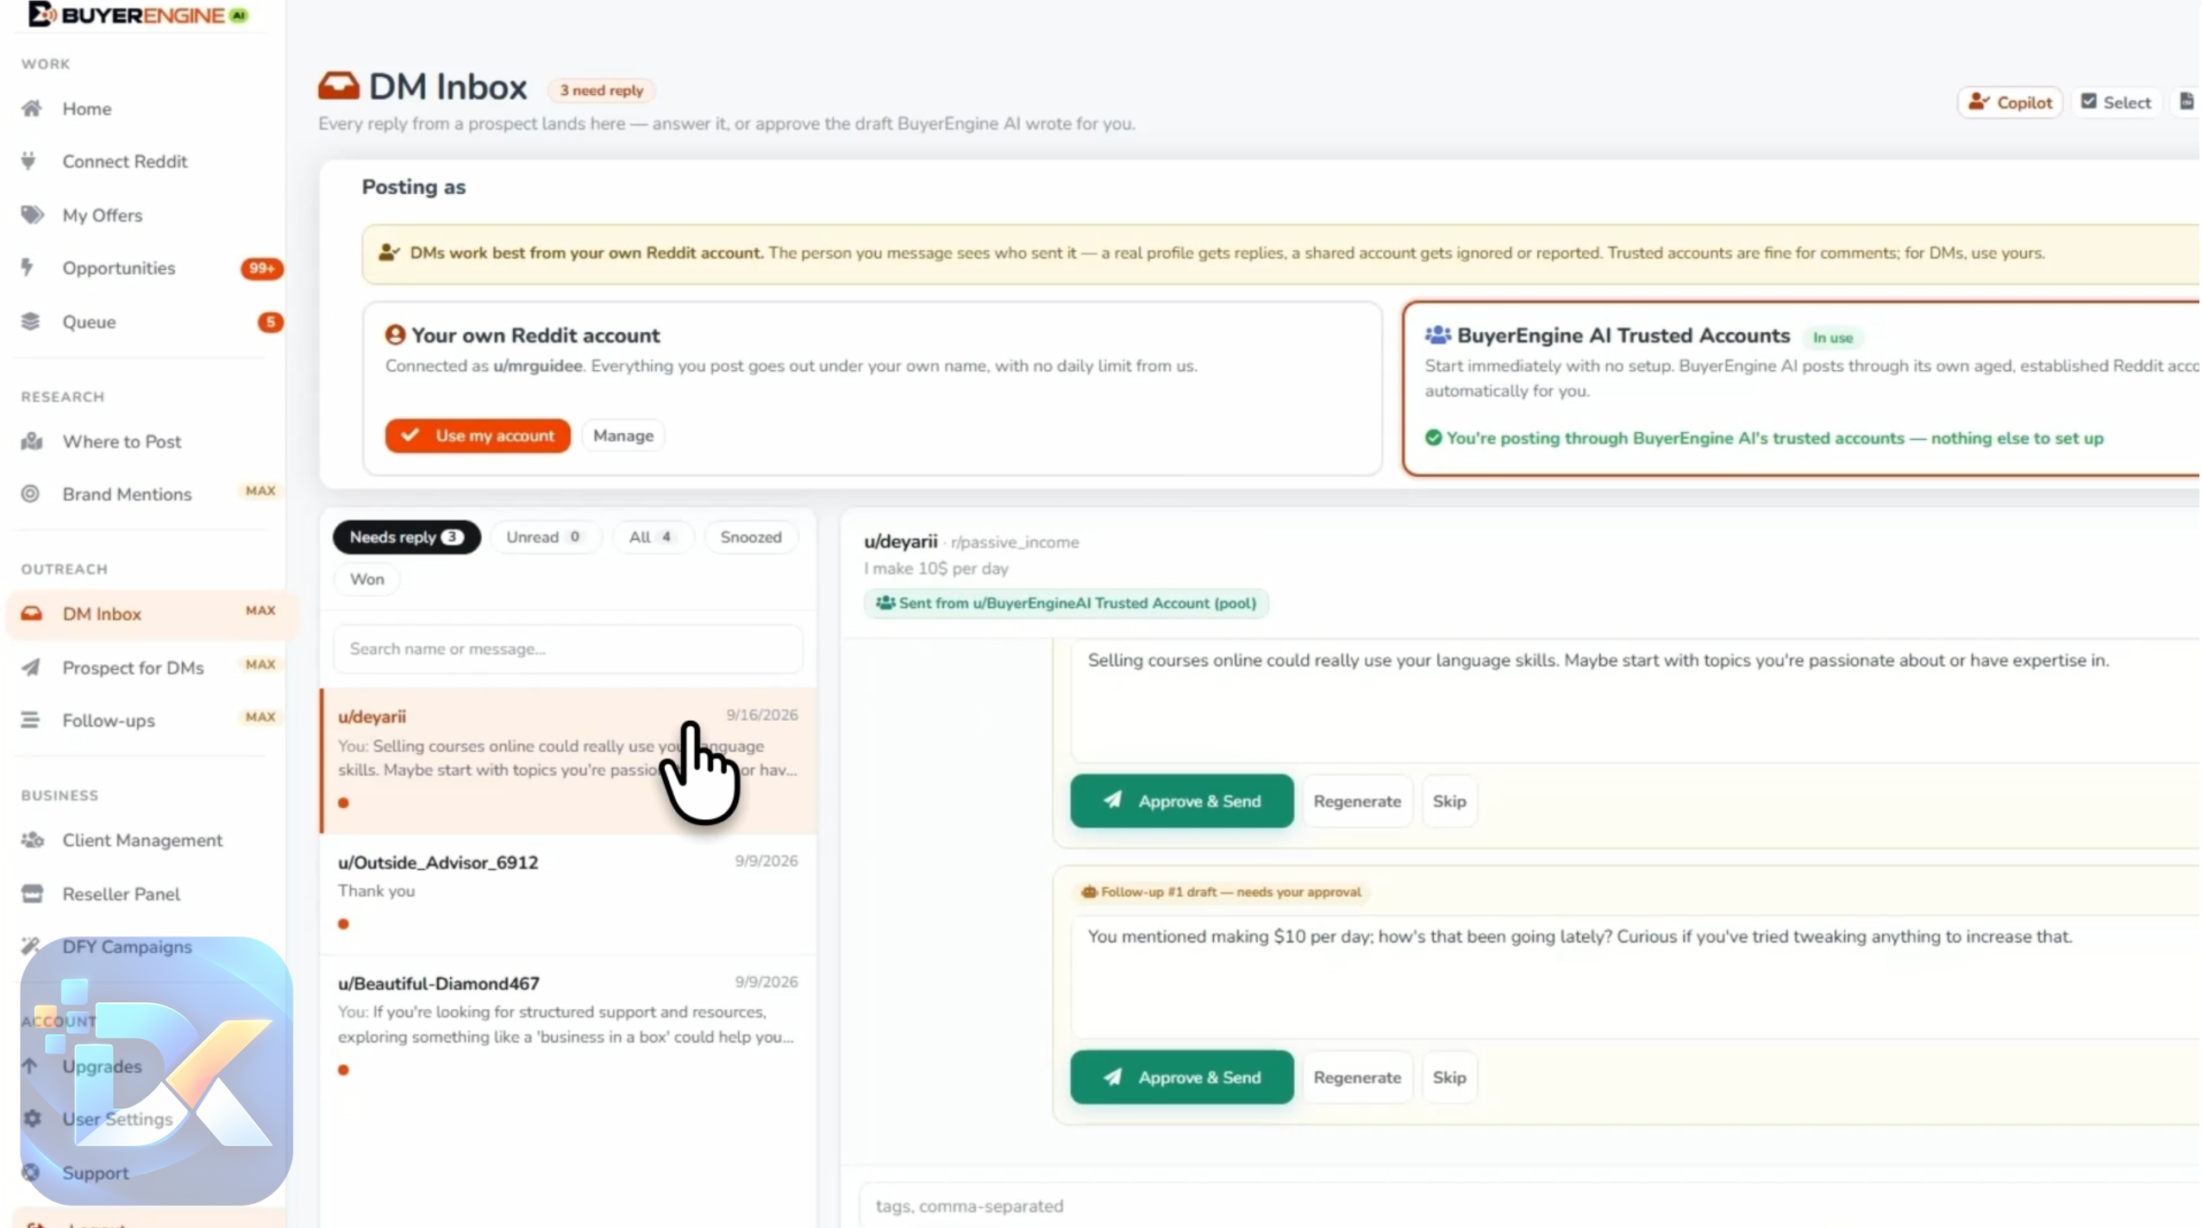This screenshot has width=2202, height=1228.
Task: Click the Copilot button
Action: [x=2009, y=103]
